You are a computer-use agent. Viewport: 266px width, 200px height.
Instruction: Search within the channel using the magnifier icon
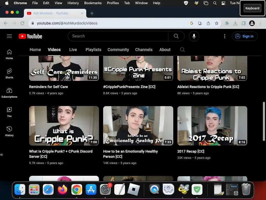pos(182,50)
